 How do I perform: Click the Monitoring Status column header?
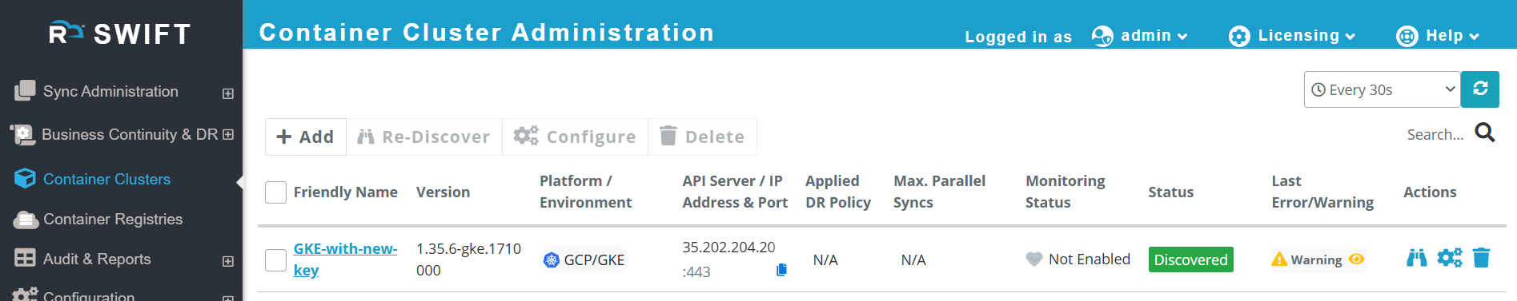click(1066, 192)
